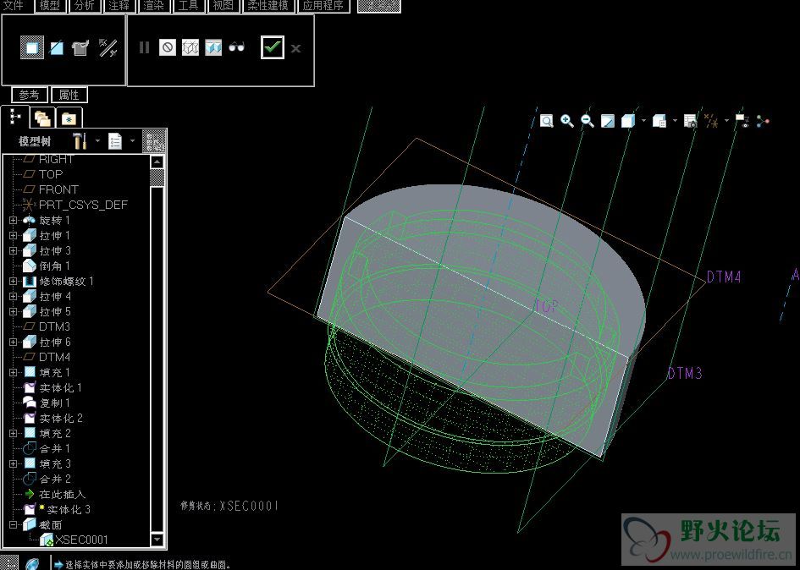Select the 复制 1 feature in tree
800x570 pixels.
point(47,403)
